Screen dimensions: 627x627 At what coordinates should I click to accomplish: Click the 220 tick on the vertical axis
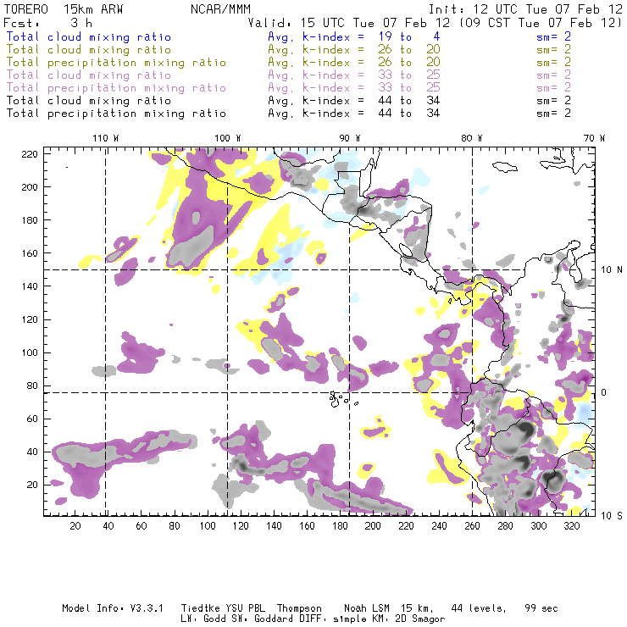click(31, 153)
